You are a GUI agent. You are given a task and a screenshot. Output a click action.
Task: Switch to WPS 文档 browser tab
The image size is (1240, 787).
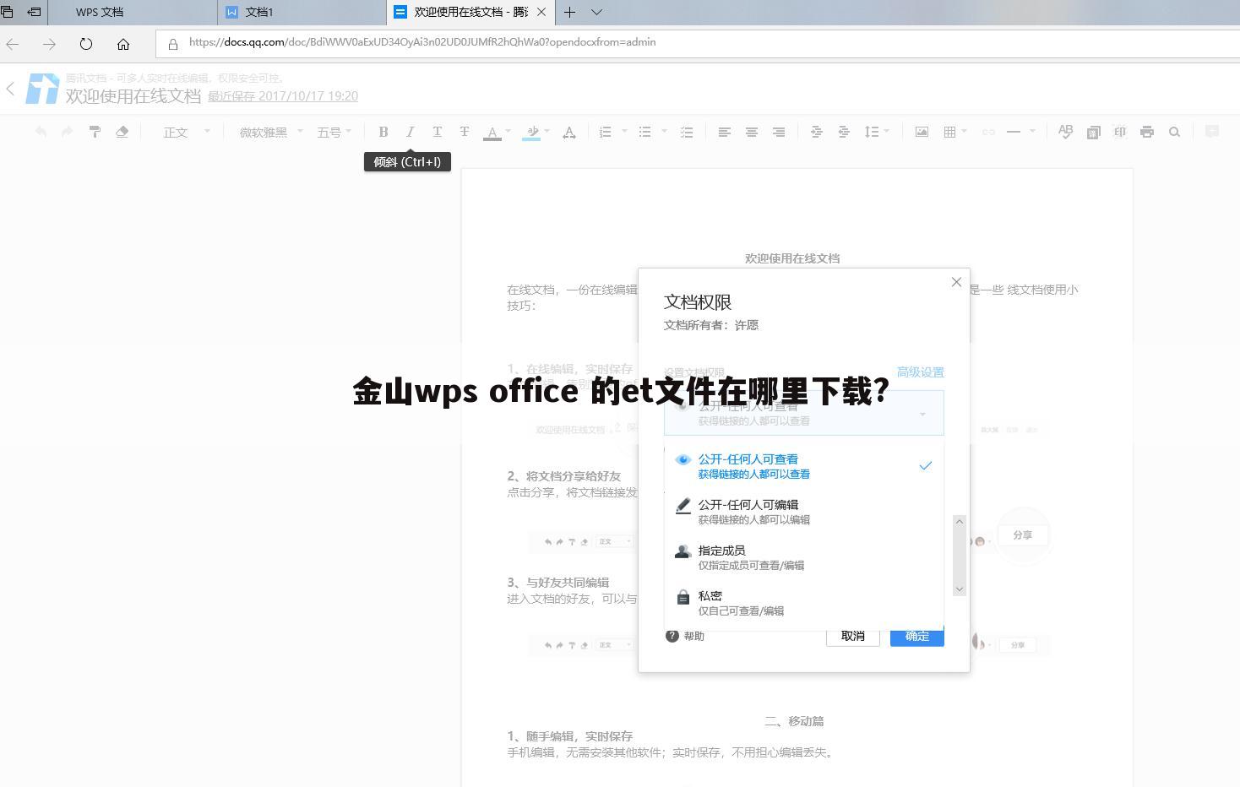tap(133, 12)
